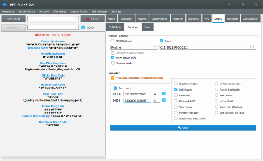Click the DFT Pro app logo icon
Image resolution: width=263 pixels, height=161 pixels.
4,4
